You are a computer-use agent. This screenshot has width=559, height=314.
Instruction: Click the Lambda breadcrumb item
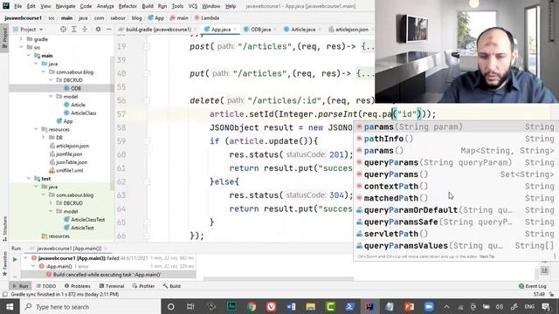(206, 17)
